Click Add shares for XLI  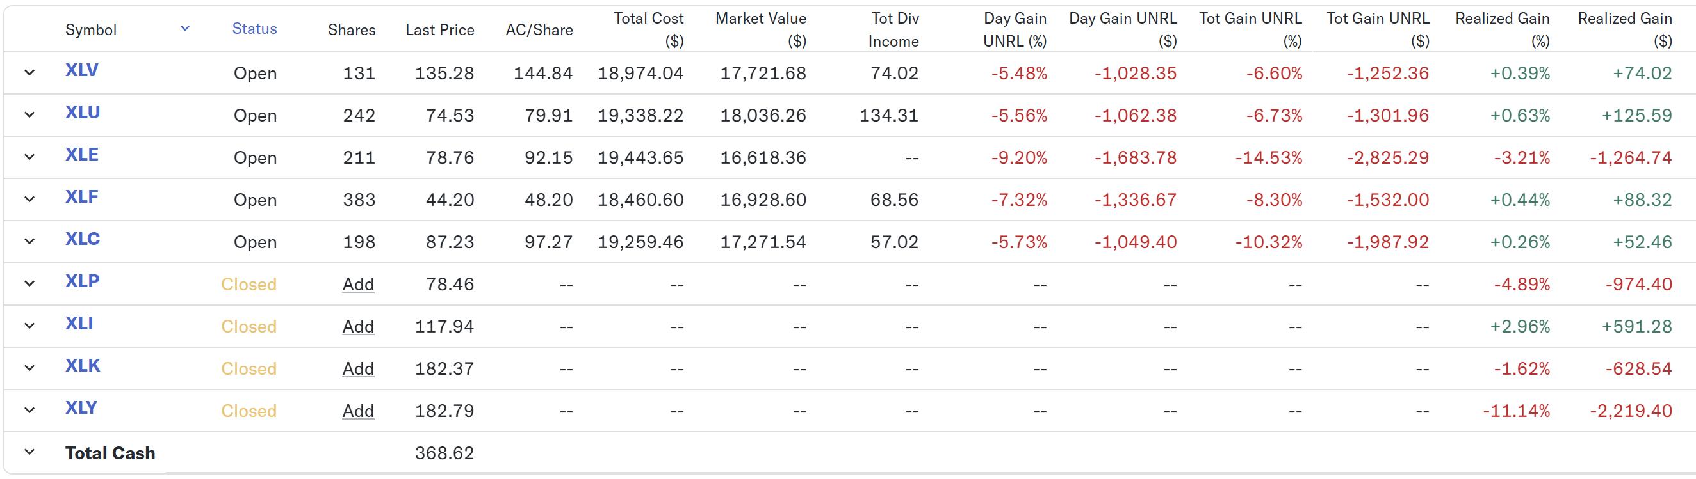[357, 327]
